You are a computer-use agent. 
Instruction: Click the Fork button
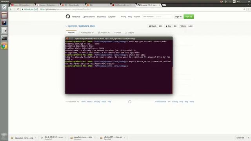pos(183,26)
